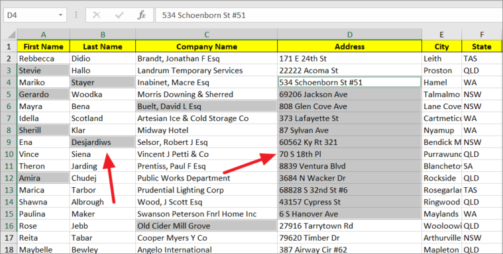Click the Company Name header cell
Viewport: 503px width, 254px height.
[x=207, y=46]
